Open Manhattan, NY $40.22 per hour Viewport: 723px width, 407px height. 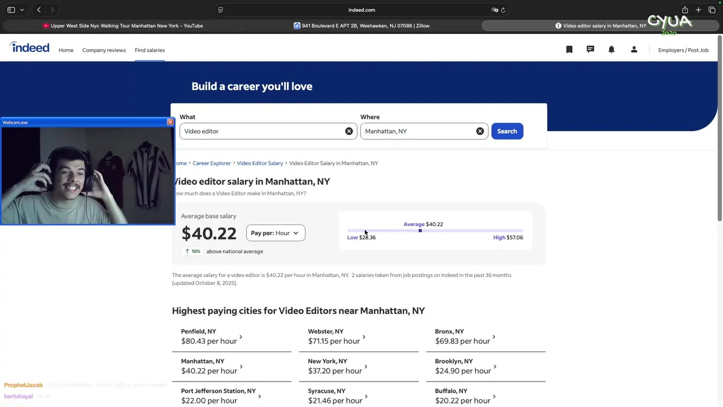tap(232, 366)
